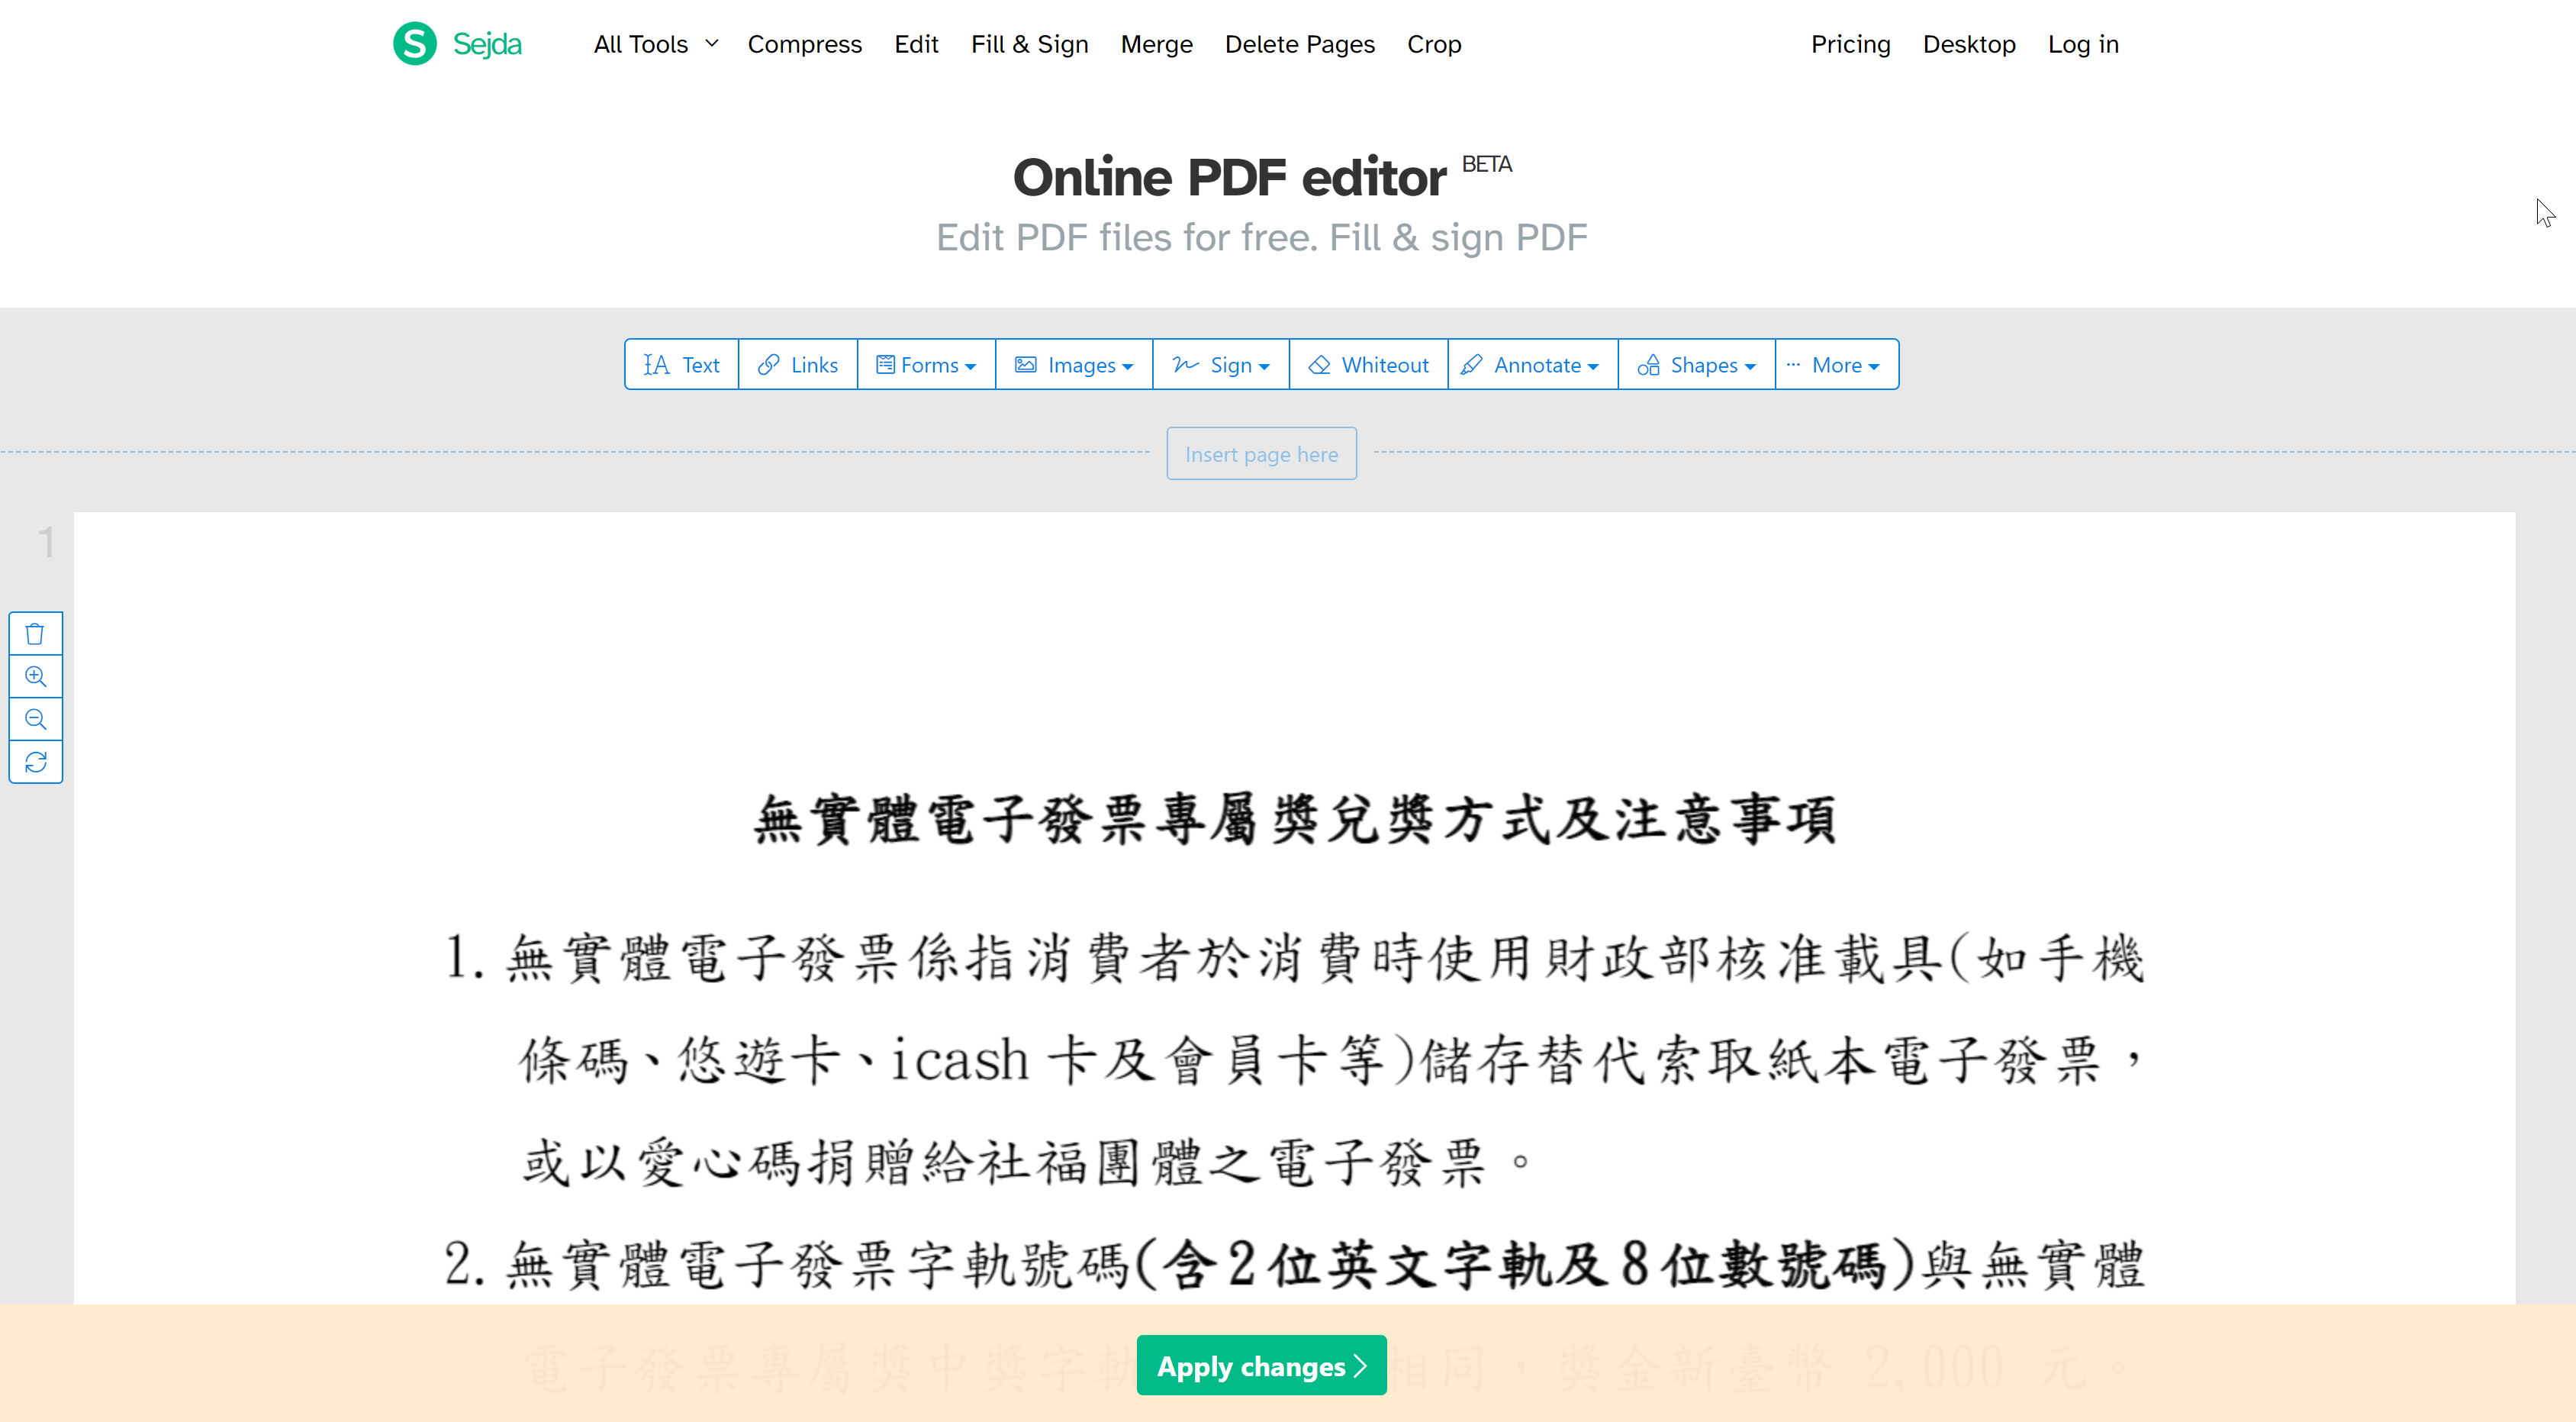Click the Apply changes button
Image resolution: width=2576 pixels, height=1422 pixels.
1261,1365
